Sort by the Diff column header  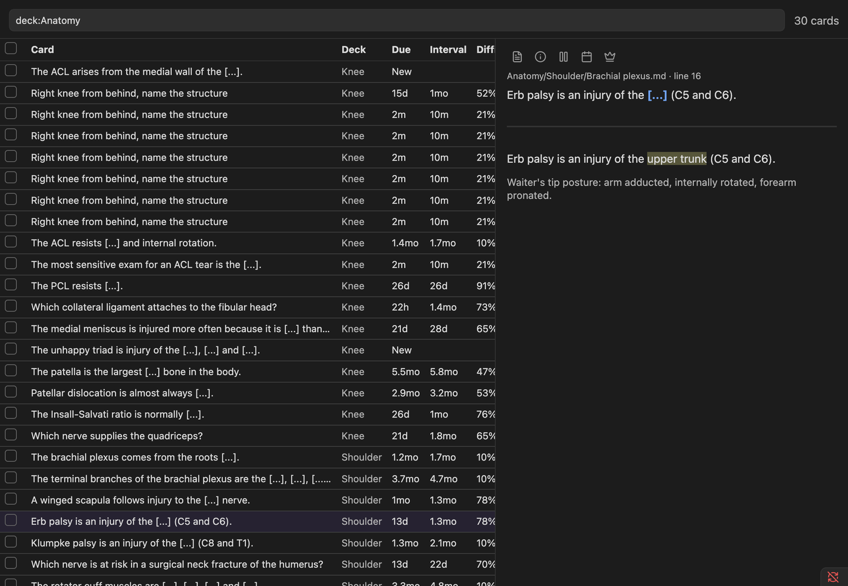point(485,50)
